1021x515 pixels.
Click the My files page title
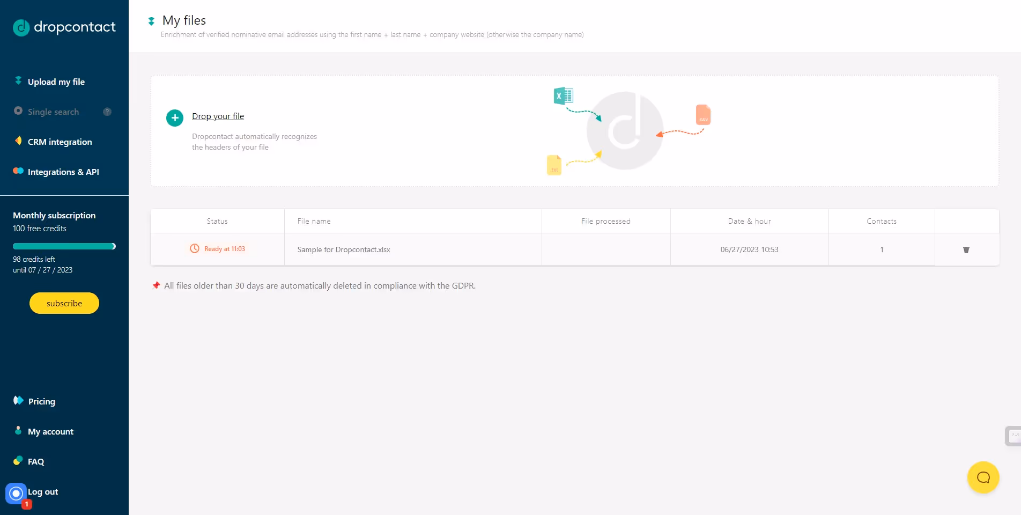[x=184, y=20]
